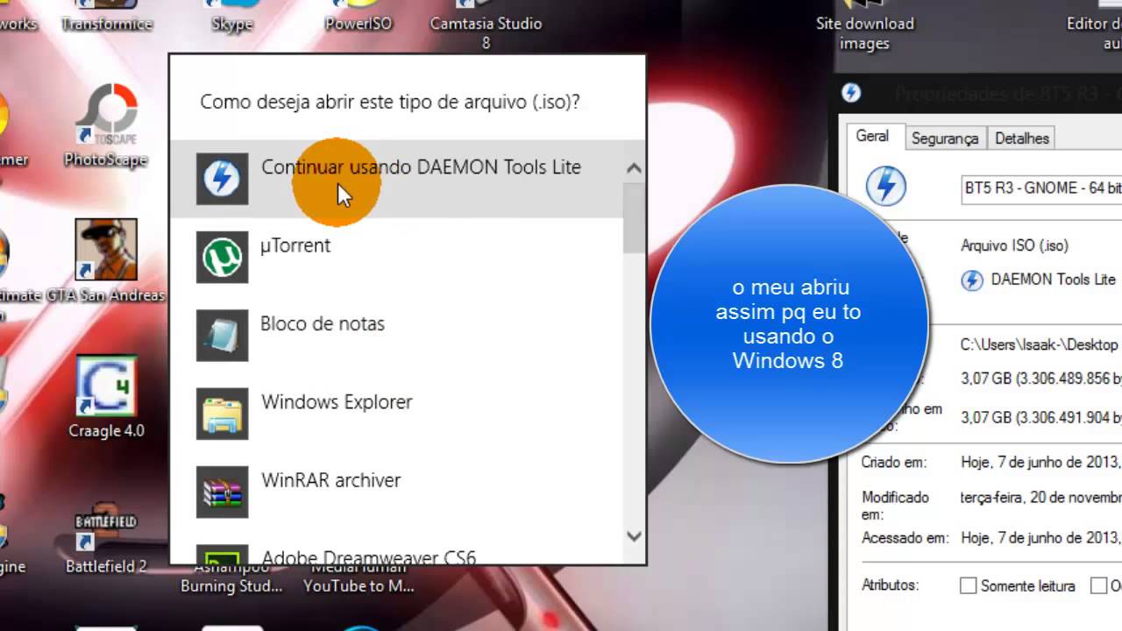Pick Bloco de notas from the list
Image resolution: width=1122 pixels, height=631 pixels.
(396, 335)
